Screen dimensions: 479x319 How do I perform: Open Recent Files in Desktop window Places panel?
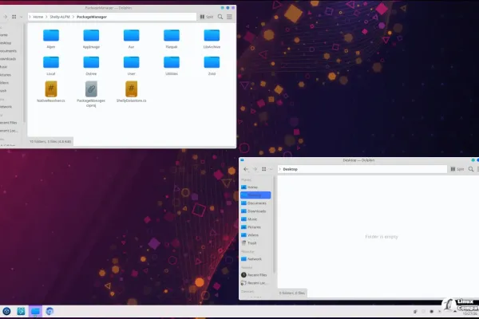click(x=255, y=274)
